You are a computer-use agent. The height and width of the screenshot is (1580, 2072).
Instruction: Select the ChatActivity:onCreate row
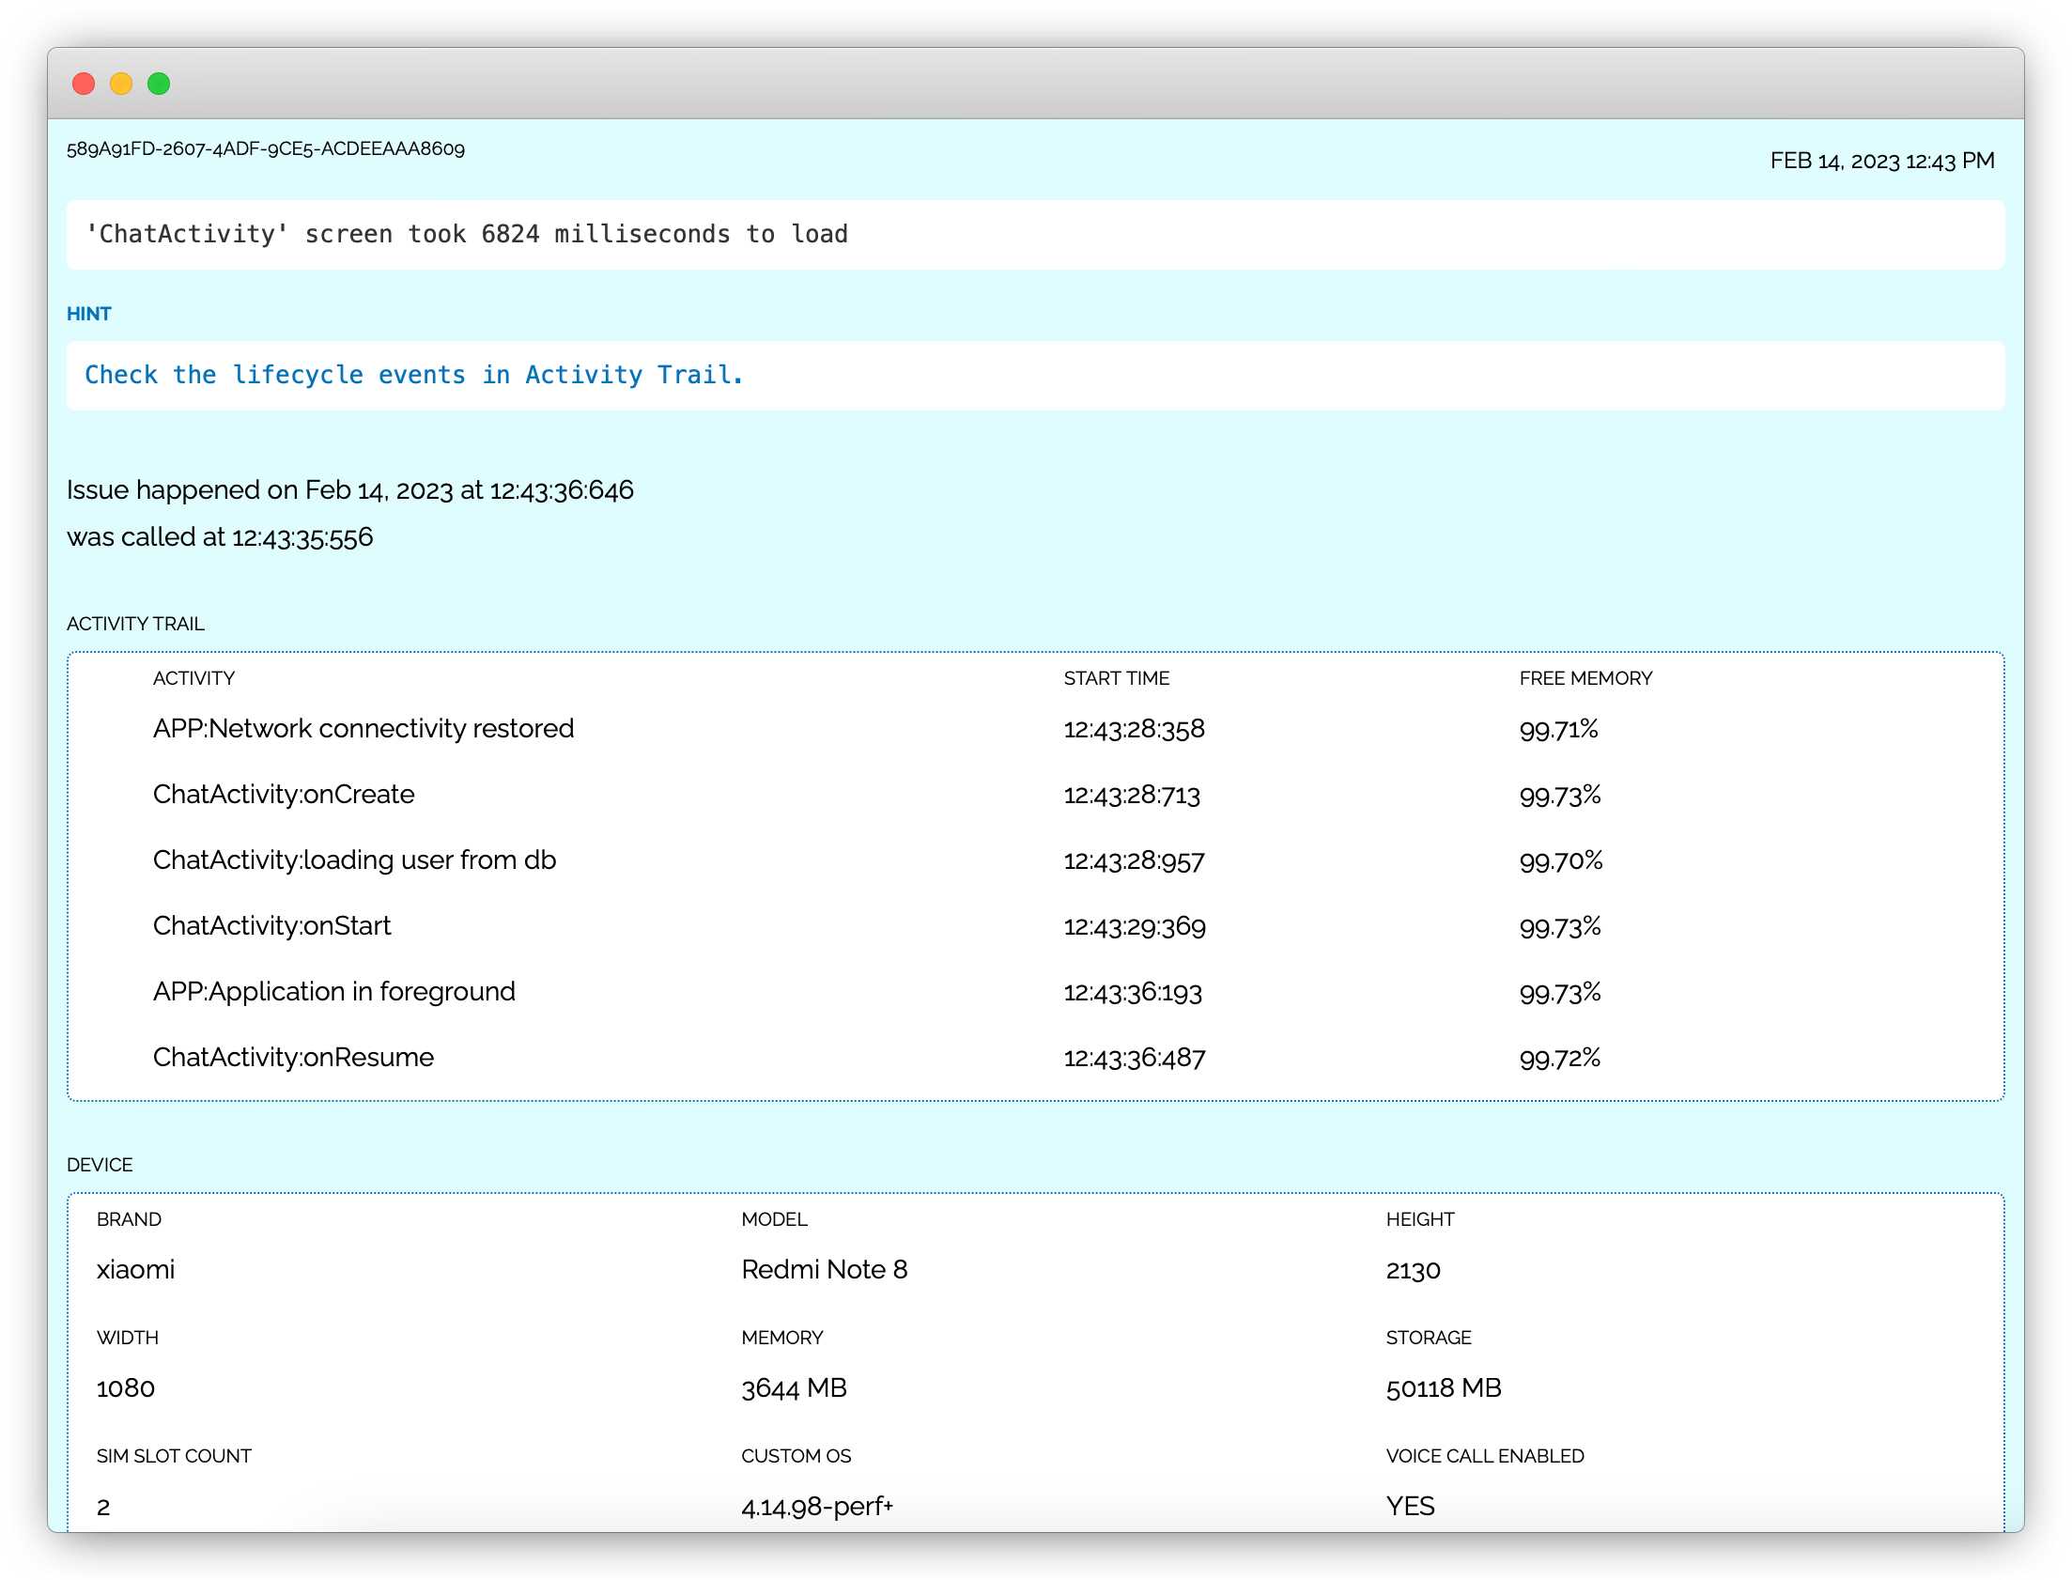point(283,795)
